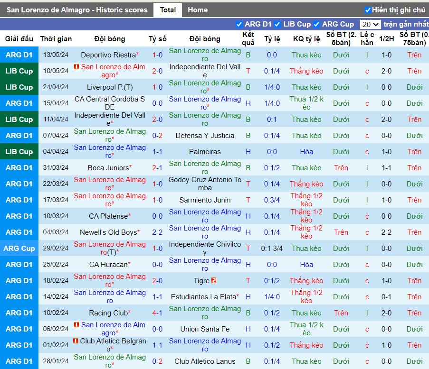The image size is (429, 369).
Task: Click Godoy Cruz Antonio Tomba team
Action: 205,184
